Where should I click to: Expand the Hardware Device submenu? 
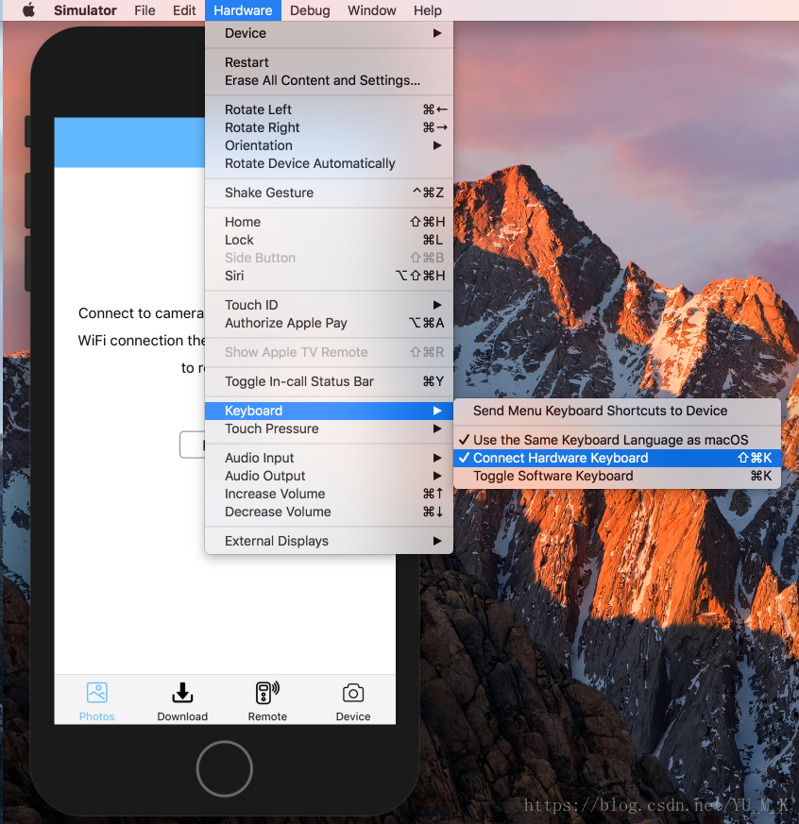(x=329, y=33)
